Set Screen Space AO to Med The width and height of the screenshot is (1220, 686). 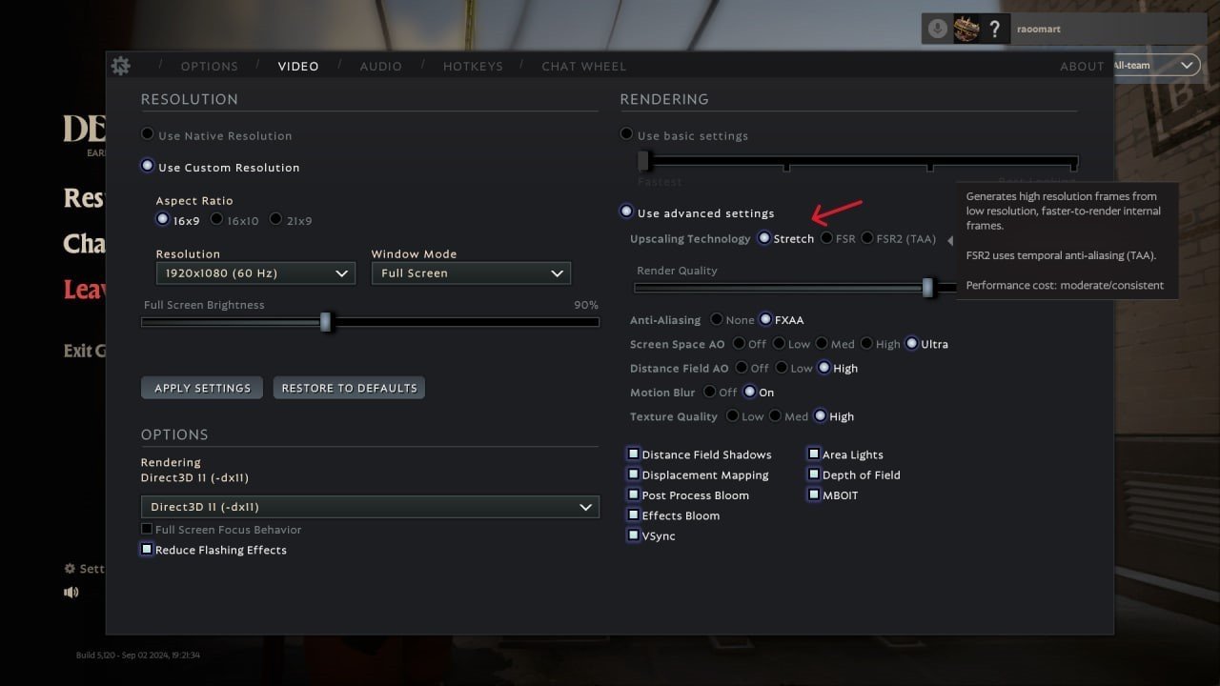[821, 343]
